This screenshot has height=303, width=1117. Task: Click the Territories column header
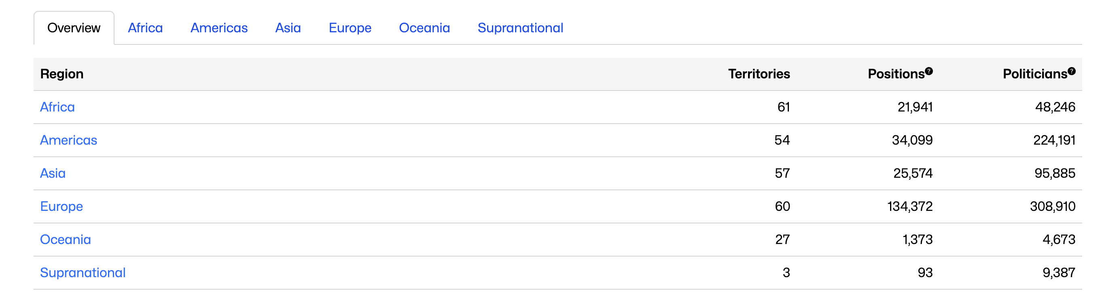point(759,74)
